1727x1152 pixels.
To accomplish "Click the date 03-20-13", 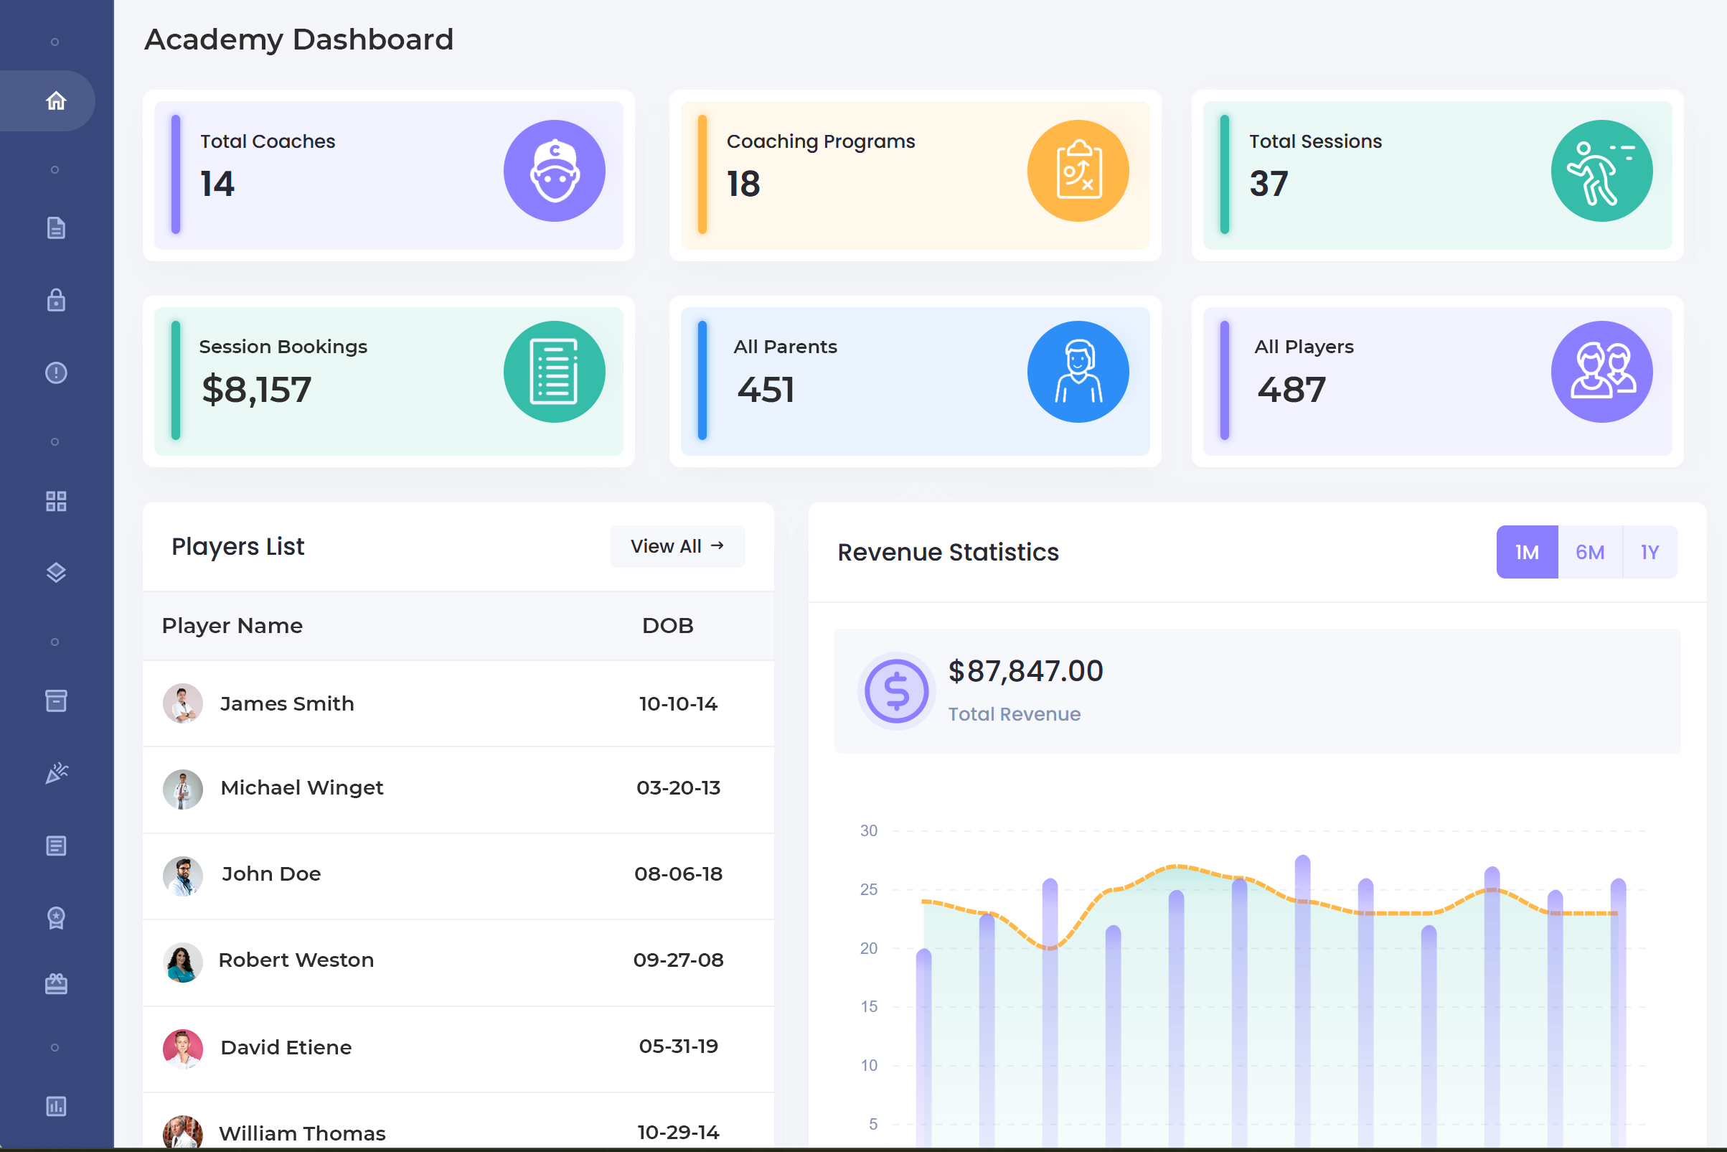I will point(678,787).
